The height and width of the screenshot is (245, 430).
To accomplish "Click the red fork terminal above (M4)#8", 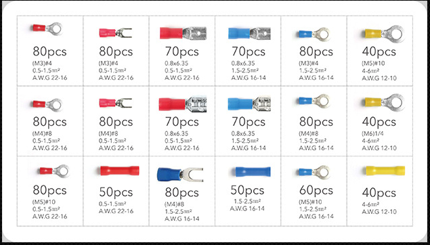I will pyautogui.click(x=115, y=103).
